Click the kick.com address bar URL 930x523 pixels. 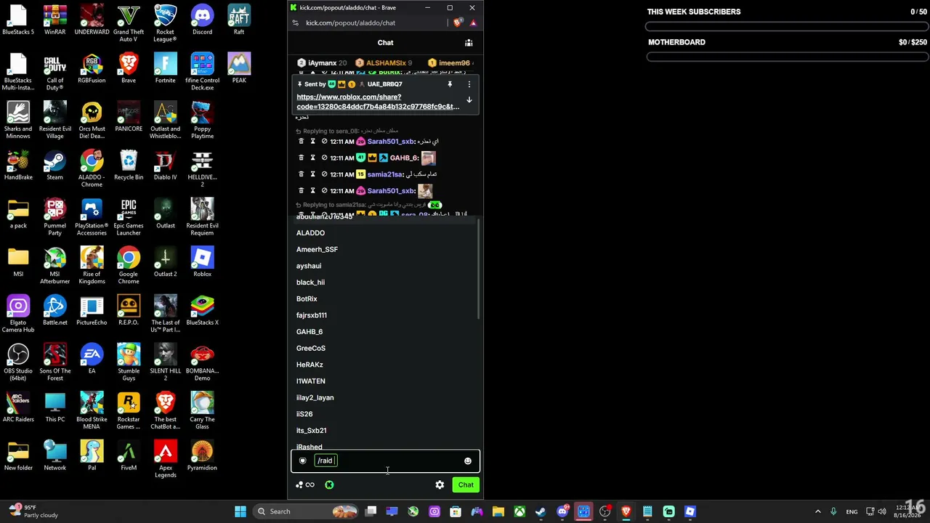coord(350,23)
